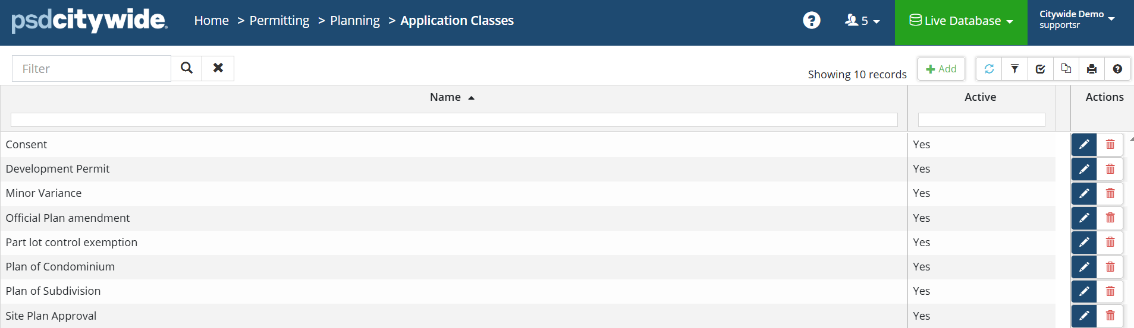Sort by the Name column header
Viewport: 1134px width, 328px height.
click(445, 97)
